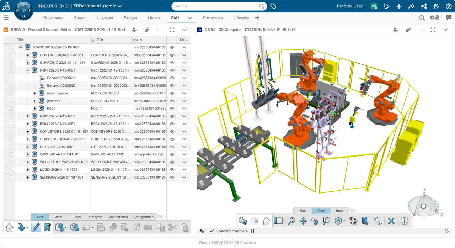455x248 pixels.
Task: Open notifications icon in the top bar
Action: pyautogui.click(x=386, y=6)
